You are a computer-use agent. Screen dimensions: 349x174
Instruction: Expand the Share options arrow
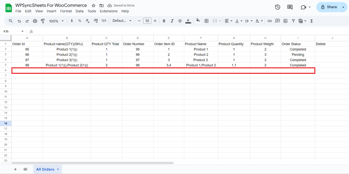coord(343,7)
